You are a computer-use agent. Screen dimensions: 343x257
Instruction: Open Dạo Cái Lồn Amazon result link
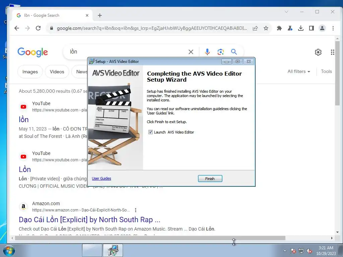(x=89, y=220)
